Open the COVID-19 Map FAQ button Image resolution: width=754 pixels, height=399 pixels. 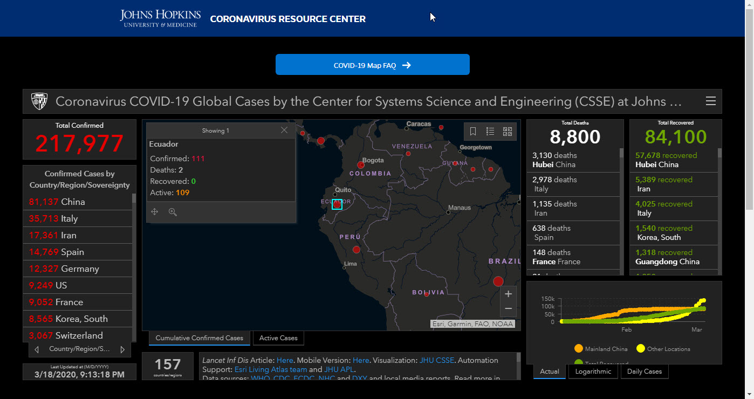coord(373,65)
